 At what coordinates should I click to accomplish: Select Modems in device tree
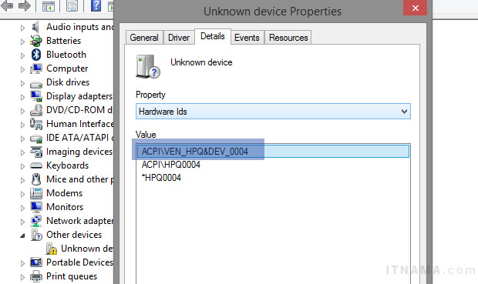(x=64, y=193)
